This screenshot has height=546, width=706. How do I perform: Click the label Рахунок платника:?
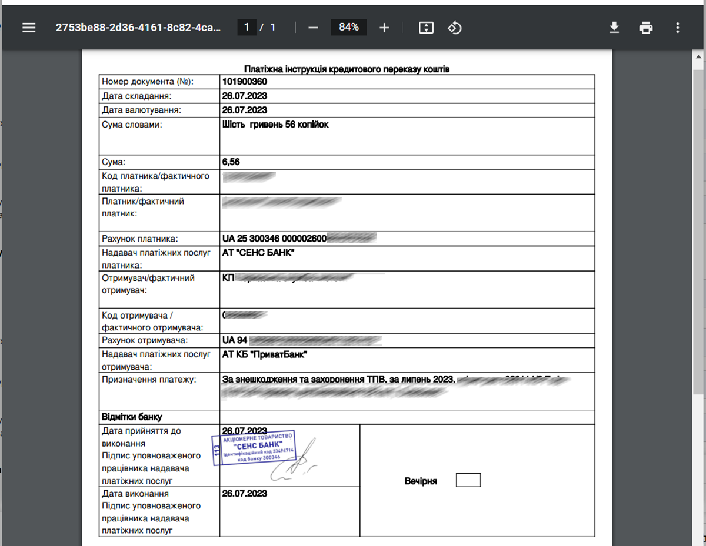point(139,239)
